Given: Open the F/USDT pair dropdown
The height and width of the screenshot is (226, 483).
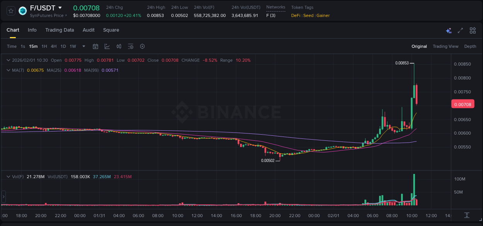Looking at the screenshot, I should [x=60, y=7].
